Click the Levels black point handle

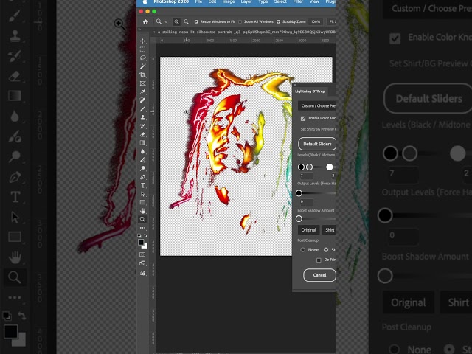click(x=301, y=167)
